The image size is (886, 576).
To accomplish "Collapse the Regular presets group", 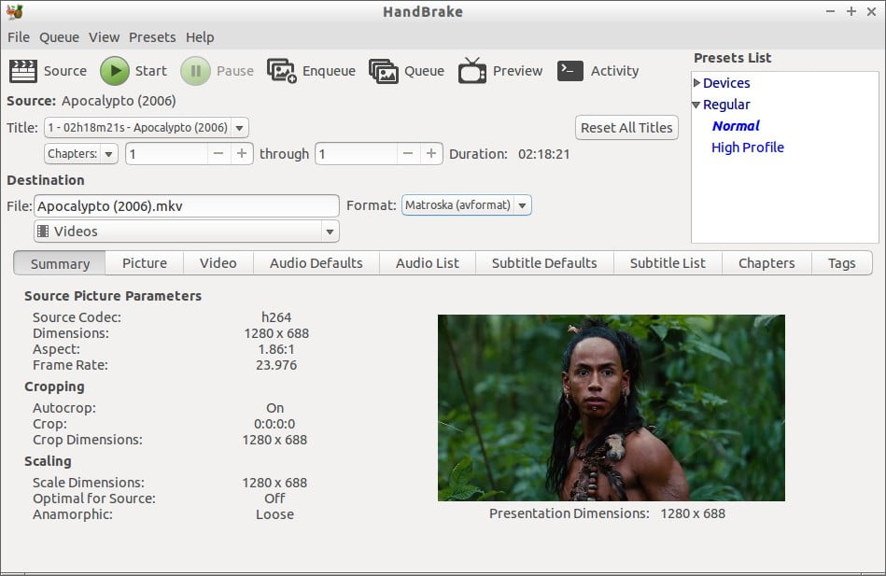I will [x=695, y=104].
